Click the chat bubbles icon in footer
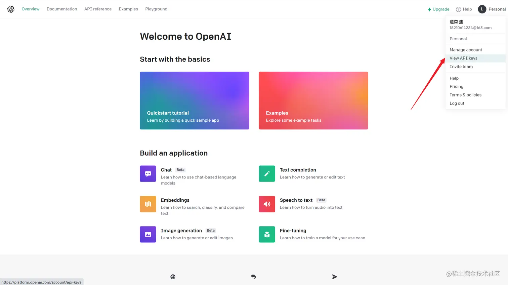508x285 pixels. 254,277
